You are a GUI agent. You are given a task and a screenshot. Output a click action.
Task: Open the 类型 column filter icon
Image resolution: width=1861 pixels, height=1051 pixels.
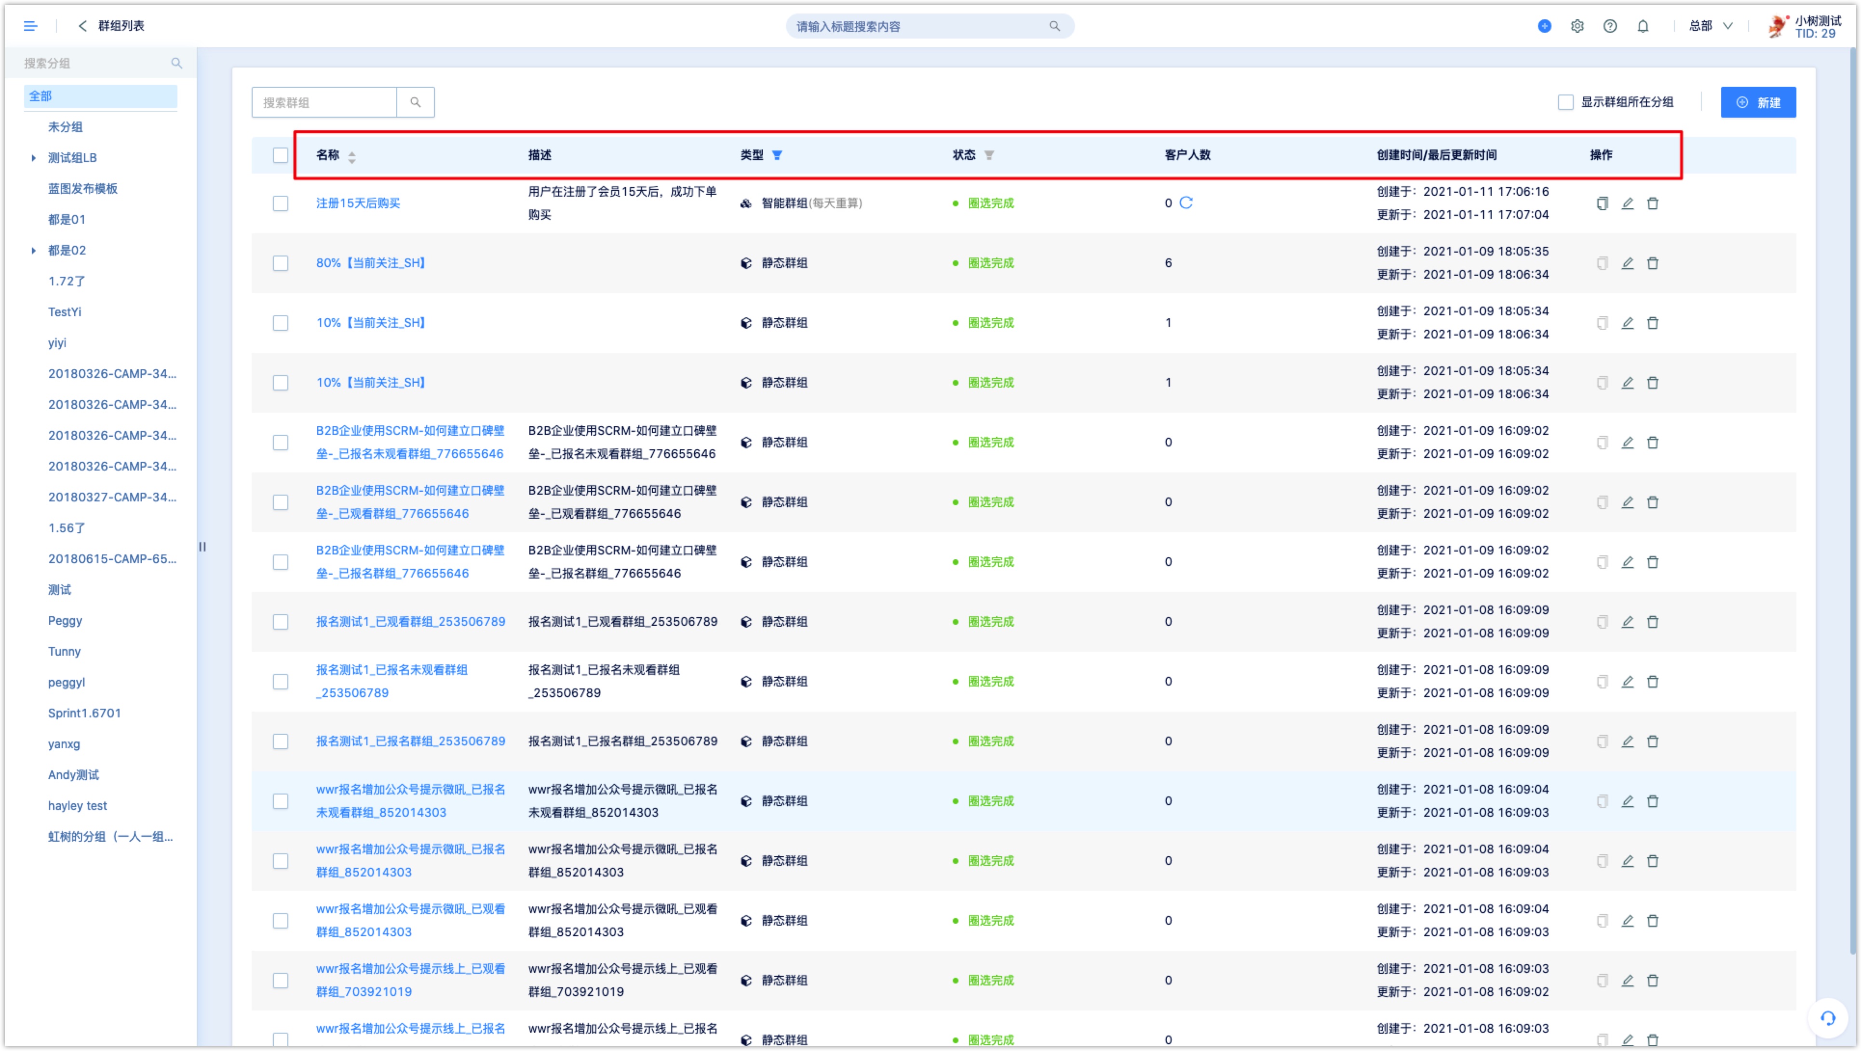(777, 155)
